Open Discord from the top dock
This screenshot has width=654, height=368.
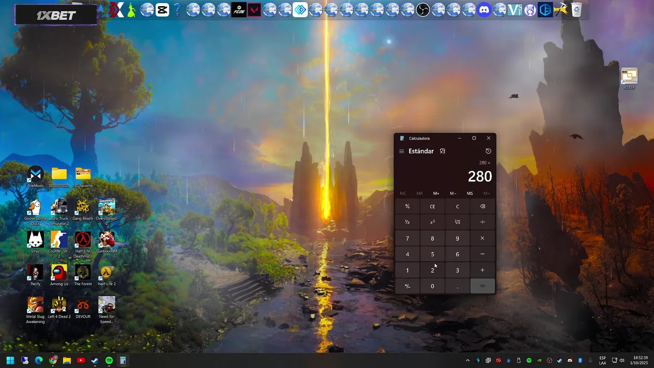(x=484, y=9)
